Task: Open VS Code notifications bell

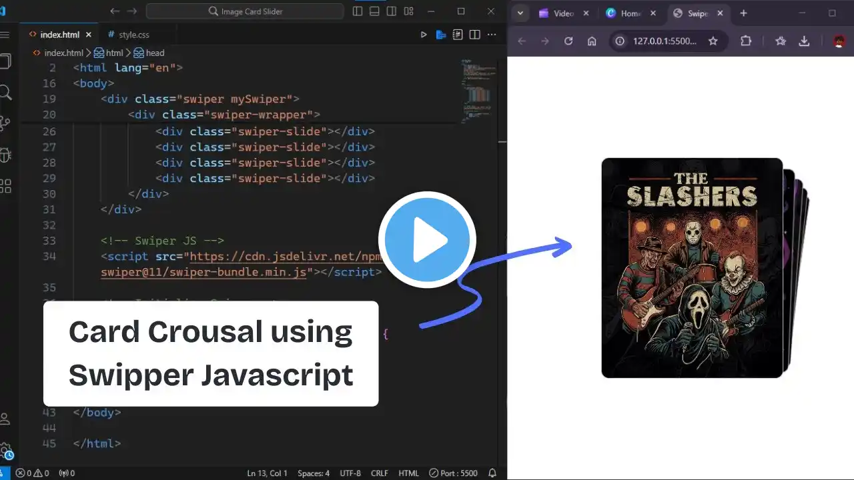Action: [x=492, y=473]
